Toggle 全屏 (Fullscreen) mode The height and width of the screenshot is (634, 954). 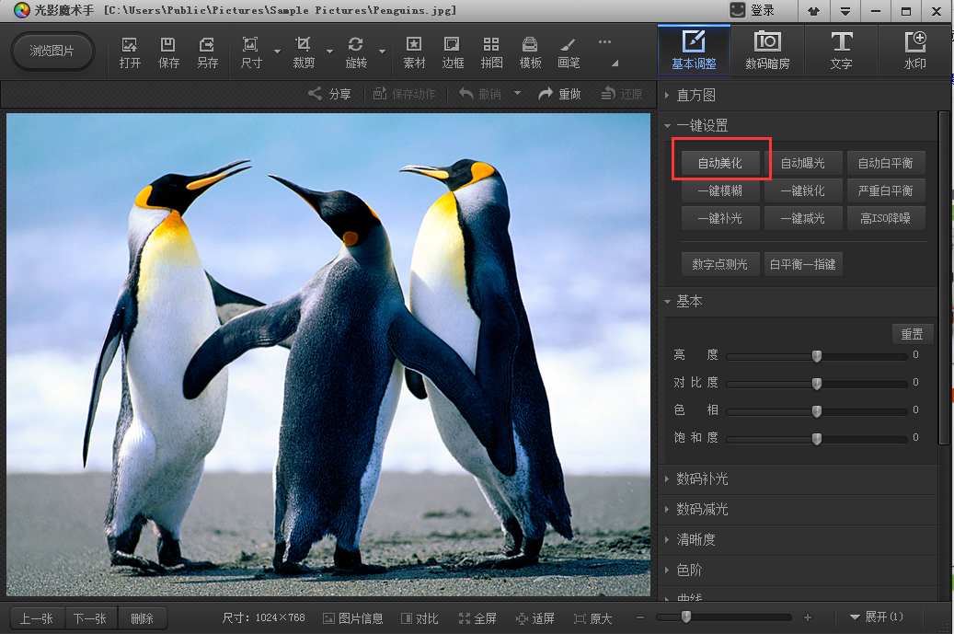(477, 618)
